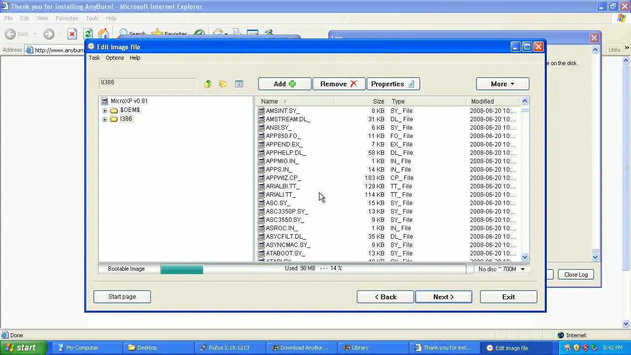This screenshot has height=355, width=631.
Task: Click Internet Explorer Stop icon
Action: (x=72, y=34)
